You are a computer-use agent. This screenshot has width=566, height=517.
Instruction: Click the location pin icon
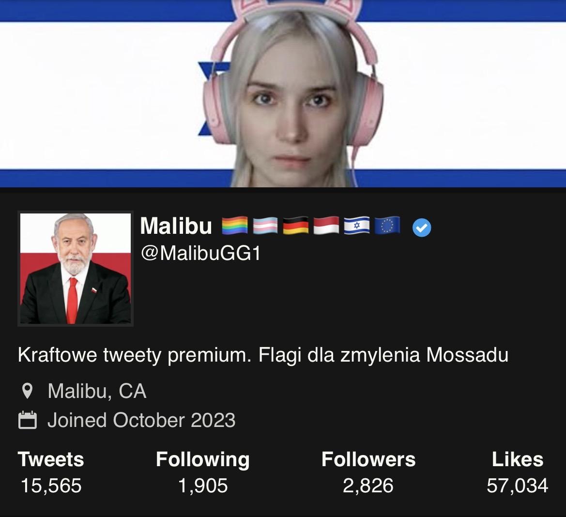pos(28,391)
